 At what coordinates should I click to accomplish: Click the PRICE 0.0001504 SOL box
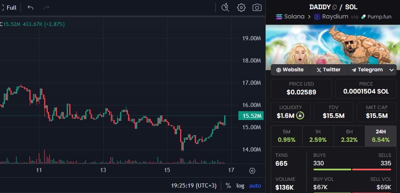(x=366, y=89)
